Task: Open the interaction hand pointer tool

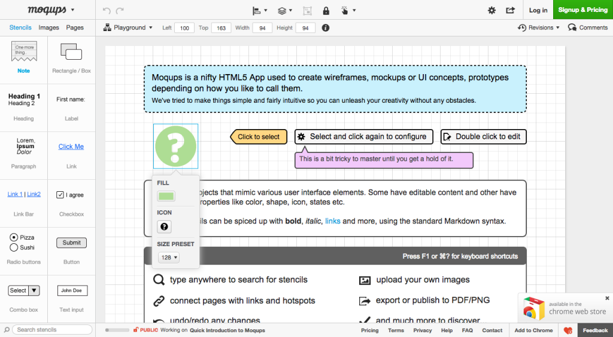Action: click(348, 11)
